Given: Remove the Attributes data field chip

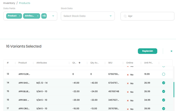Looking at the screenshot, I should click(x=38, y=16).
